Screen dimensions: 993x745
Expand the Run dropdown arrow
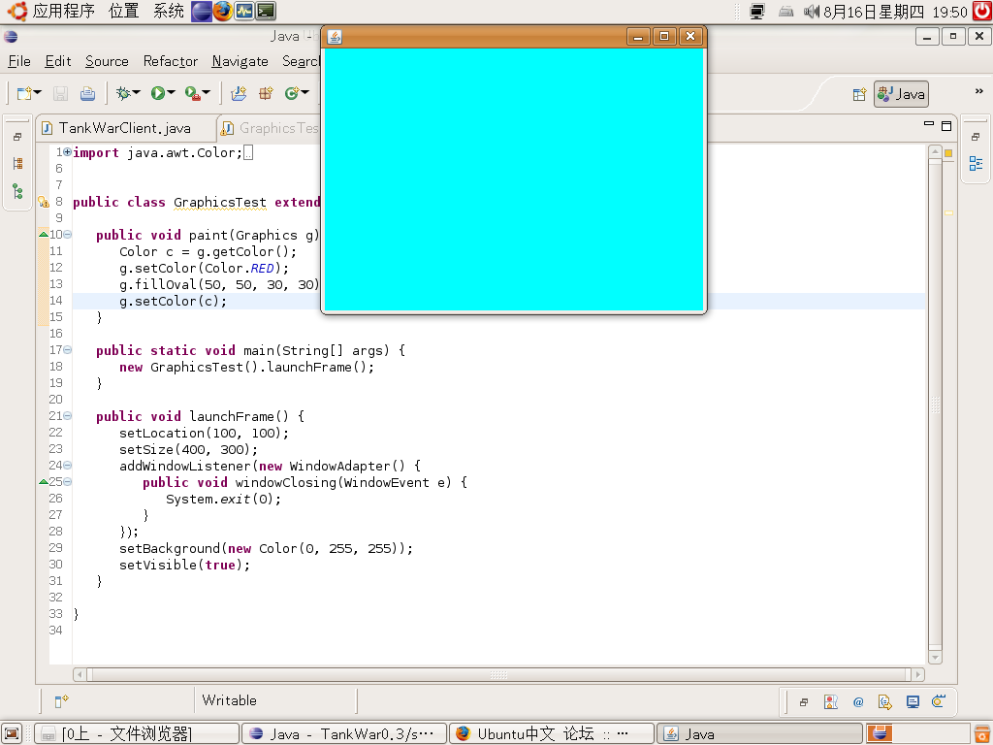click(171, 93)
